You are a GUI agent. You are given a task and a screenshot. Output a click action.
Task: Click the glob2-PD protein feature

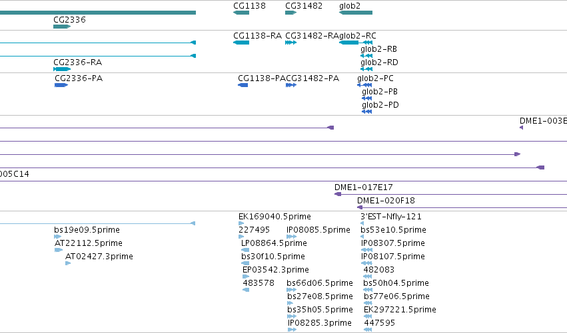[366, 112]
